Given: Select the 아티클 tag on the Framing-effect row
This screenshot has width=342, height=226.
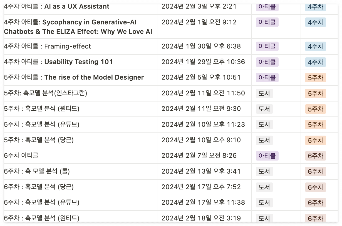Looking at the screenshot, I should (x=267, y=46).
